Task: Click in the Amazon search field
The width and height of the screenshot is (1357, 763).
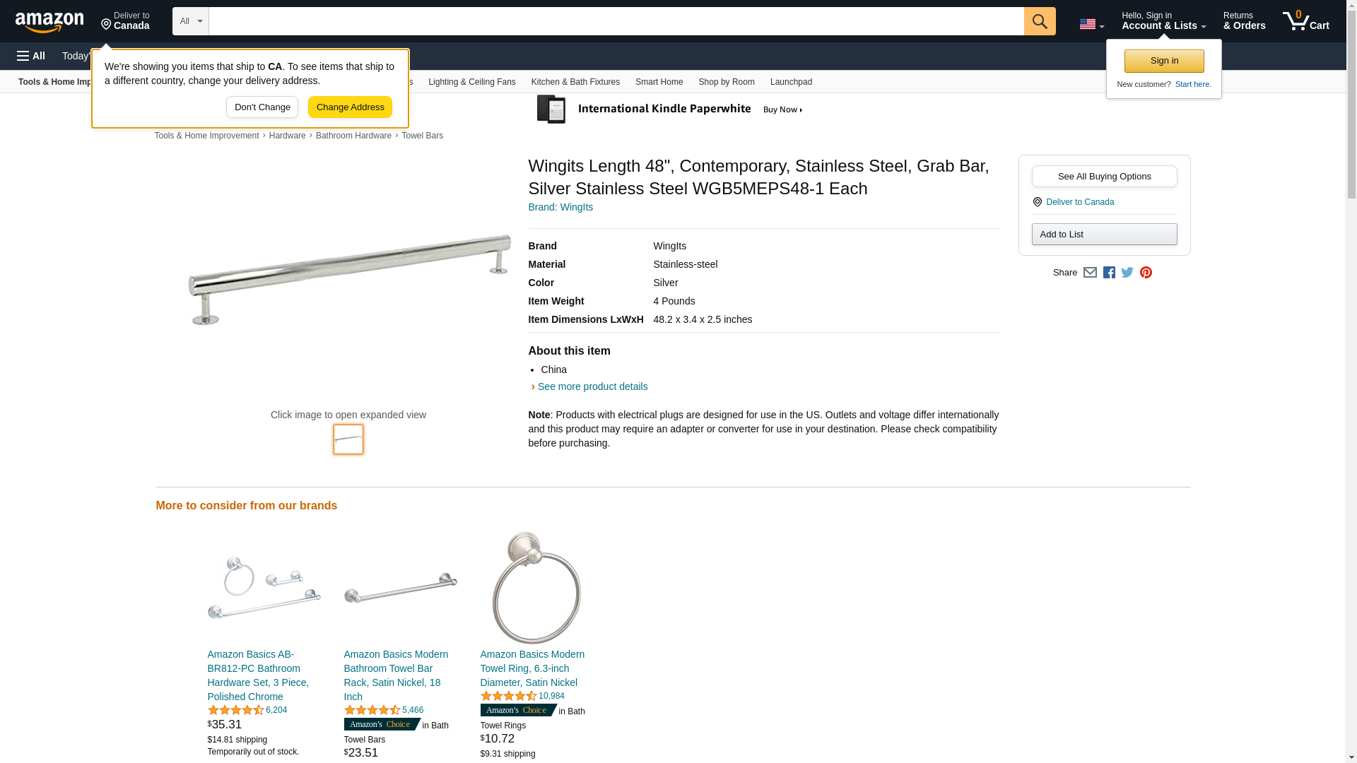Action: [616, 21]
